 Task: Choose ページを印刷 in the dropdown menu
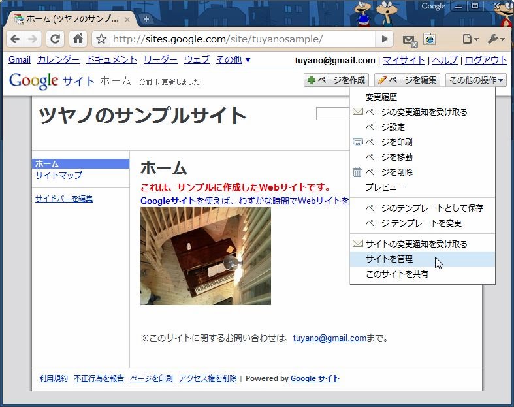[389, 142]
